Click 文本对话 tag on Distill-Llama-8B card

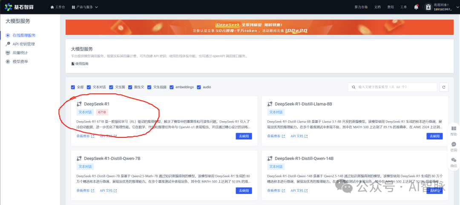pos(276,112)
